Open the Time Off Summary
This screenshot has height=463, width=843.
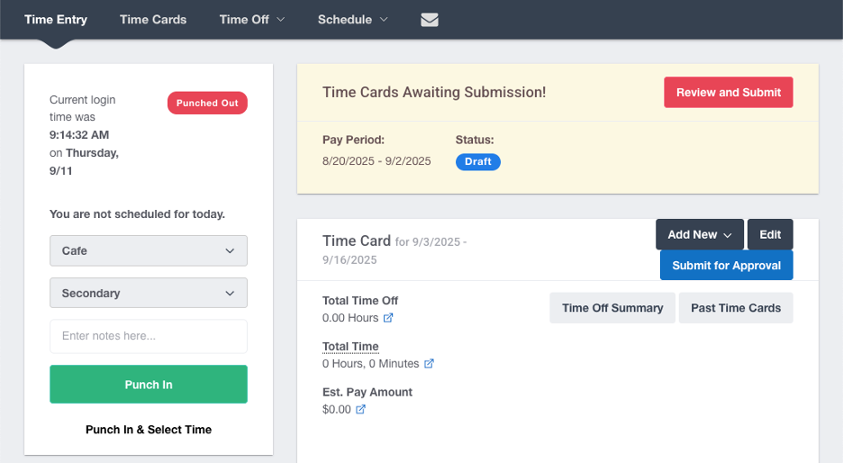coord(612,308)
